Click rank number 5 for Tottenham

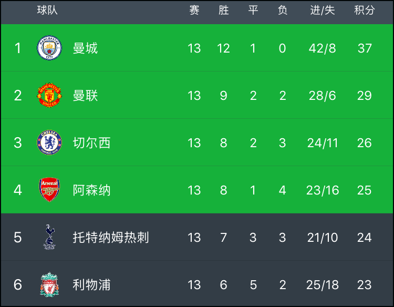(17, 238)
